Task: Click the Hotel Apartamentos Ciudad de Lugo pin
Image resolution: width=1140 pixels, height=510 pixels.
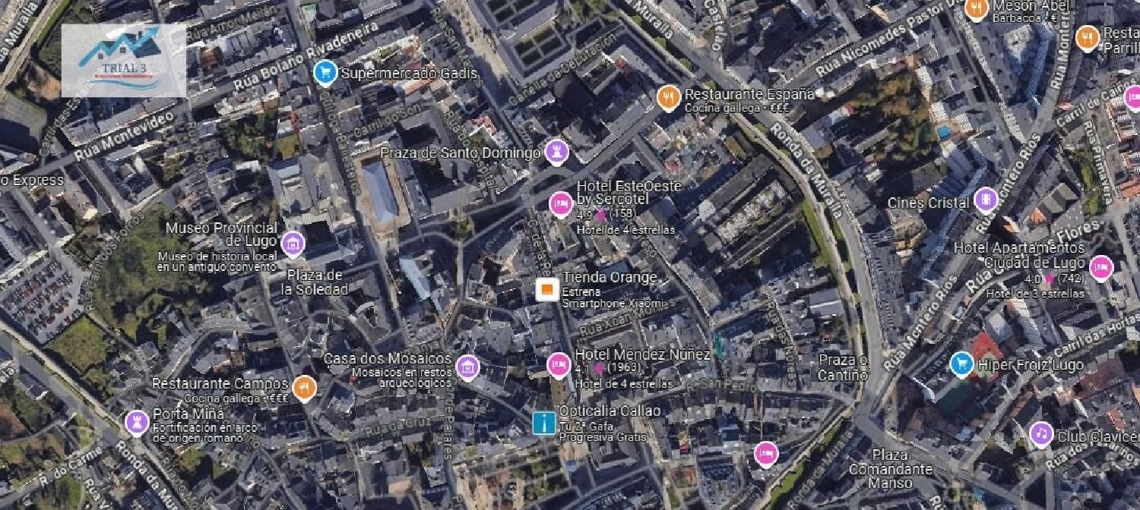Action: click(1100, 268)
